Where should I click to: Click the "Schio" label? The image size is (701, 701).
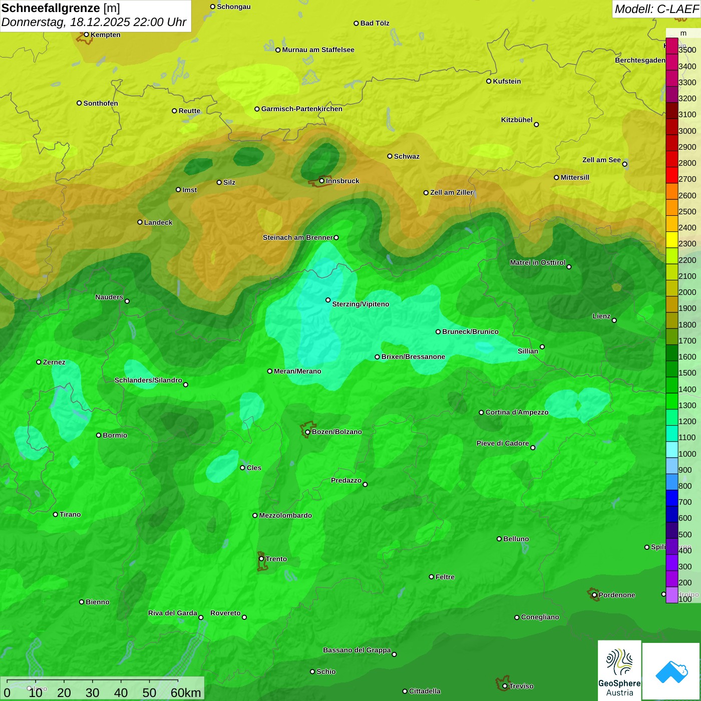point(326,671)
